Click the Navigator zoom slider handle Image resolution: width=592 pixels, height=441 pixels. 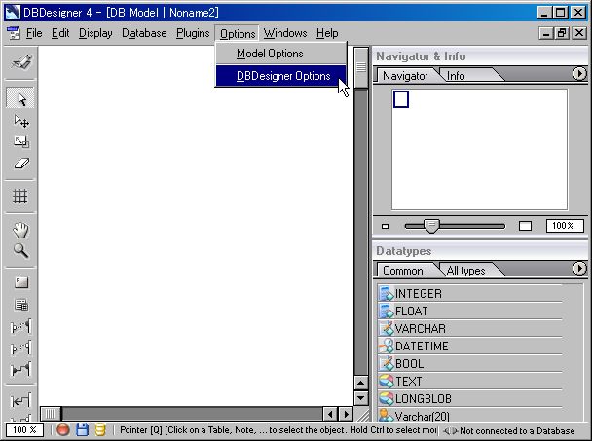[x=431, y=226]
